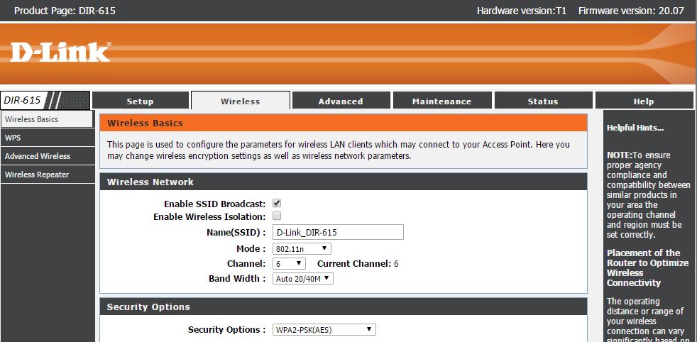697x342 pixels.
Task: Open Security Options WPA2-PSK(AES) dropdown
Action: (324, 329)
